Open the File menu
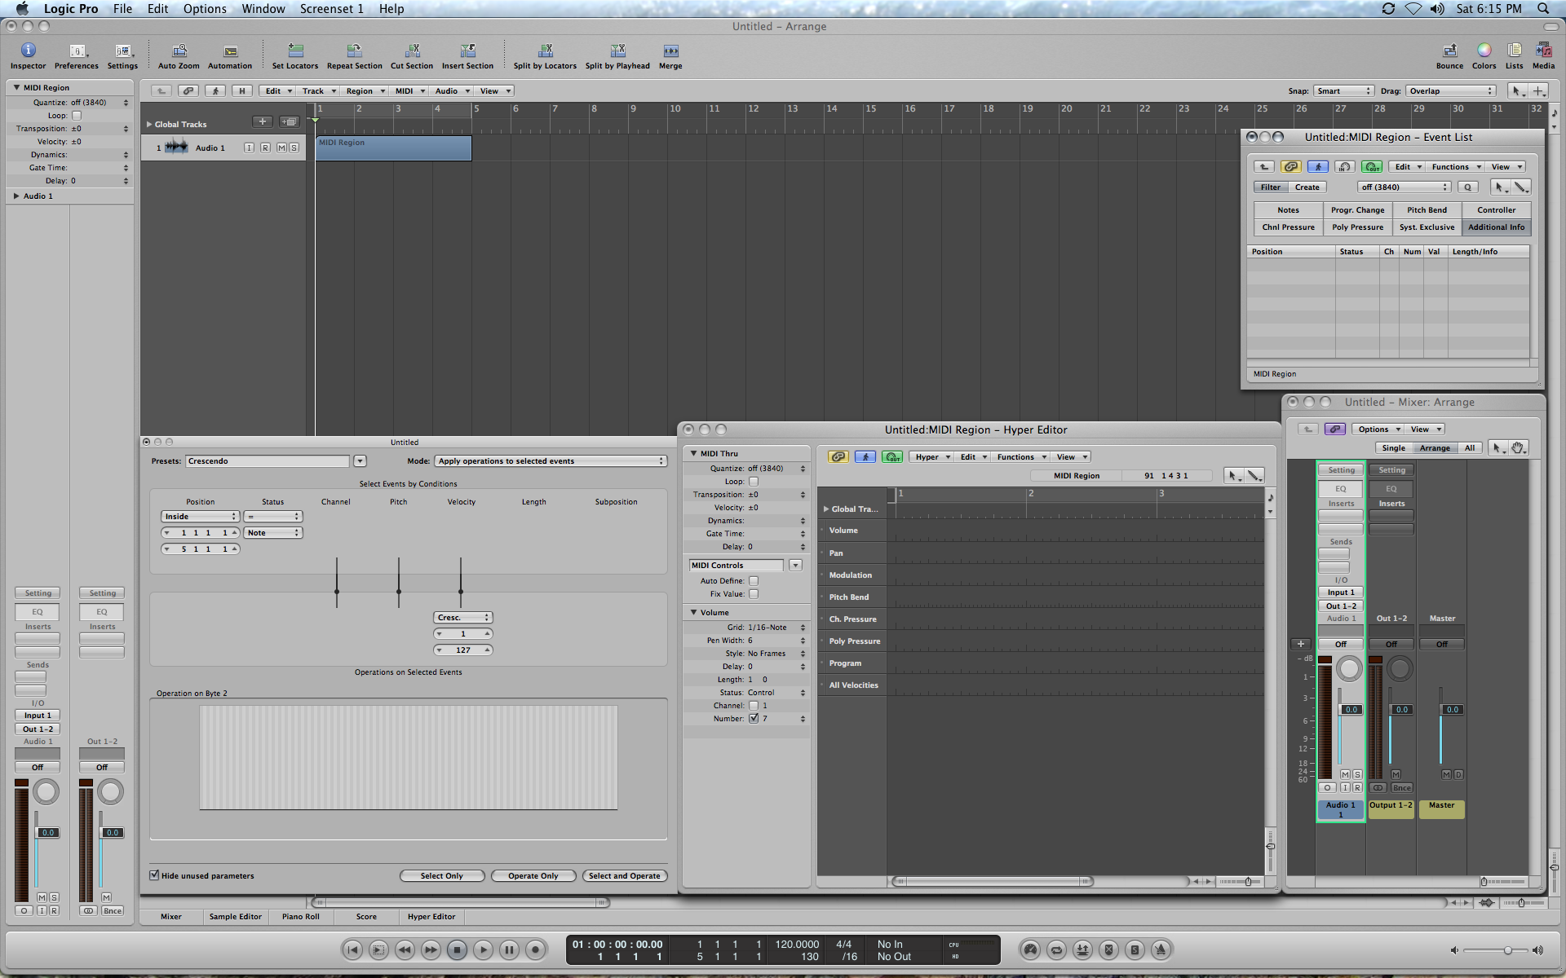This screenshot has width=1566, height=978. click(122, 9)
